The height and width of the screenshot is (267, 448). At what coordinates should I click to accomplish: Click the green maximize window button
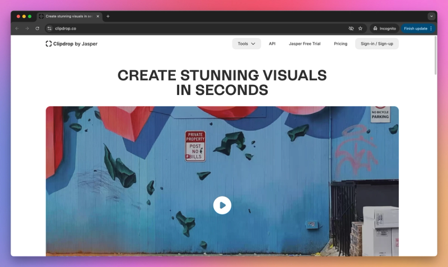(30, 17)
